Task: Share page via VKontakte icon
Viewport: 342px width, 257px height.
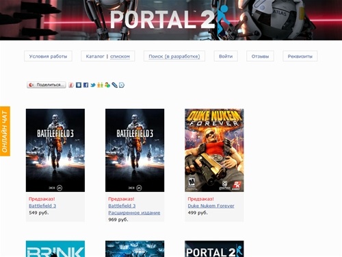Action: click(79, 85)
